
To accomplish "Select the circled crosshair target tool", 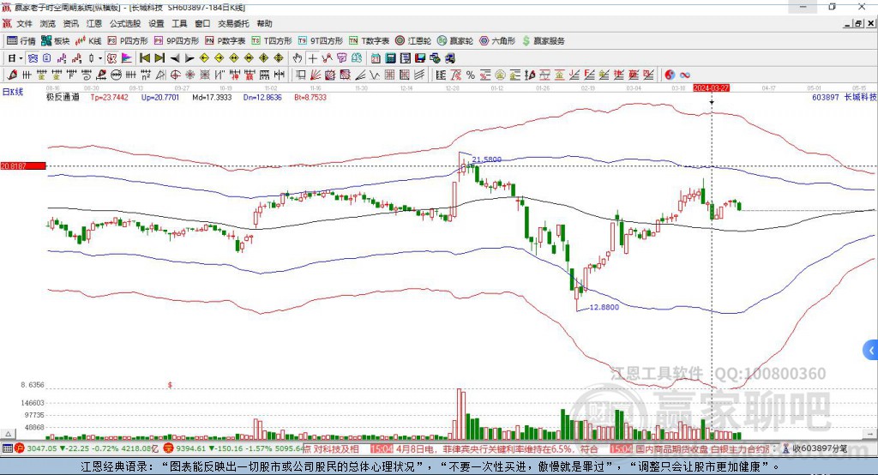I will tap(175, 75).
